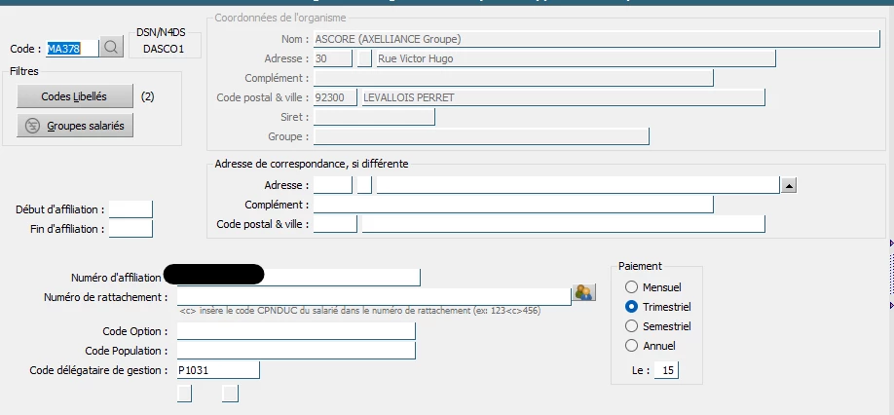Click the correspondence postal code field

(335, 224)
